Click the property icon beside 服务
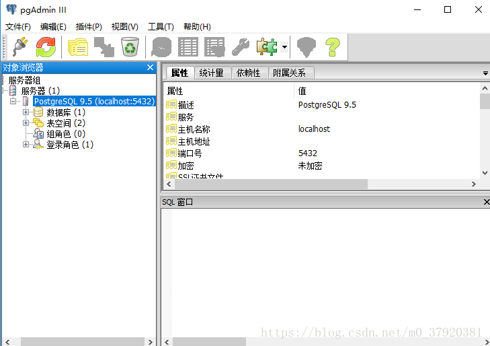This screenshot has height=346, width=490. click(x=171, y=116)
